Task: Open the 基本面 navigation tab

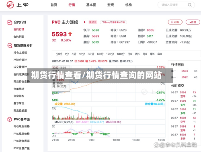Action: point(91,5)
